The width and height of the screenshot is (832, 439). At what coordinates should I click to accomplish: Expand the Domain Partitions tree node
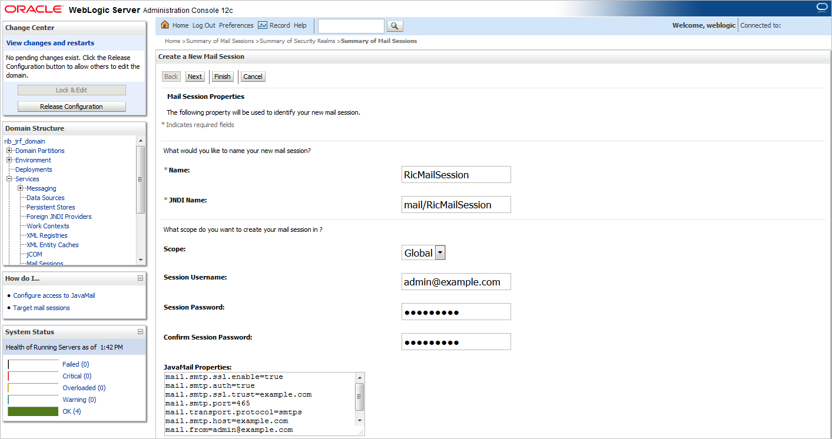click(9, 150)
